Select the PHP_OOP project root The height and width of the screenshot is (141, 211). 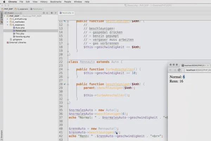(x=24, y=16)
